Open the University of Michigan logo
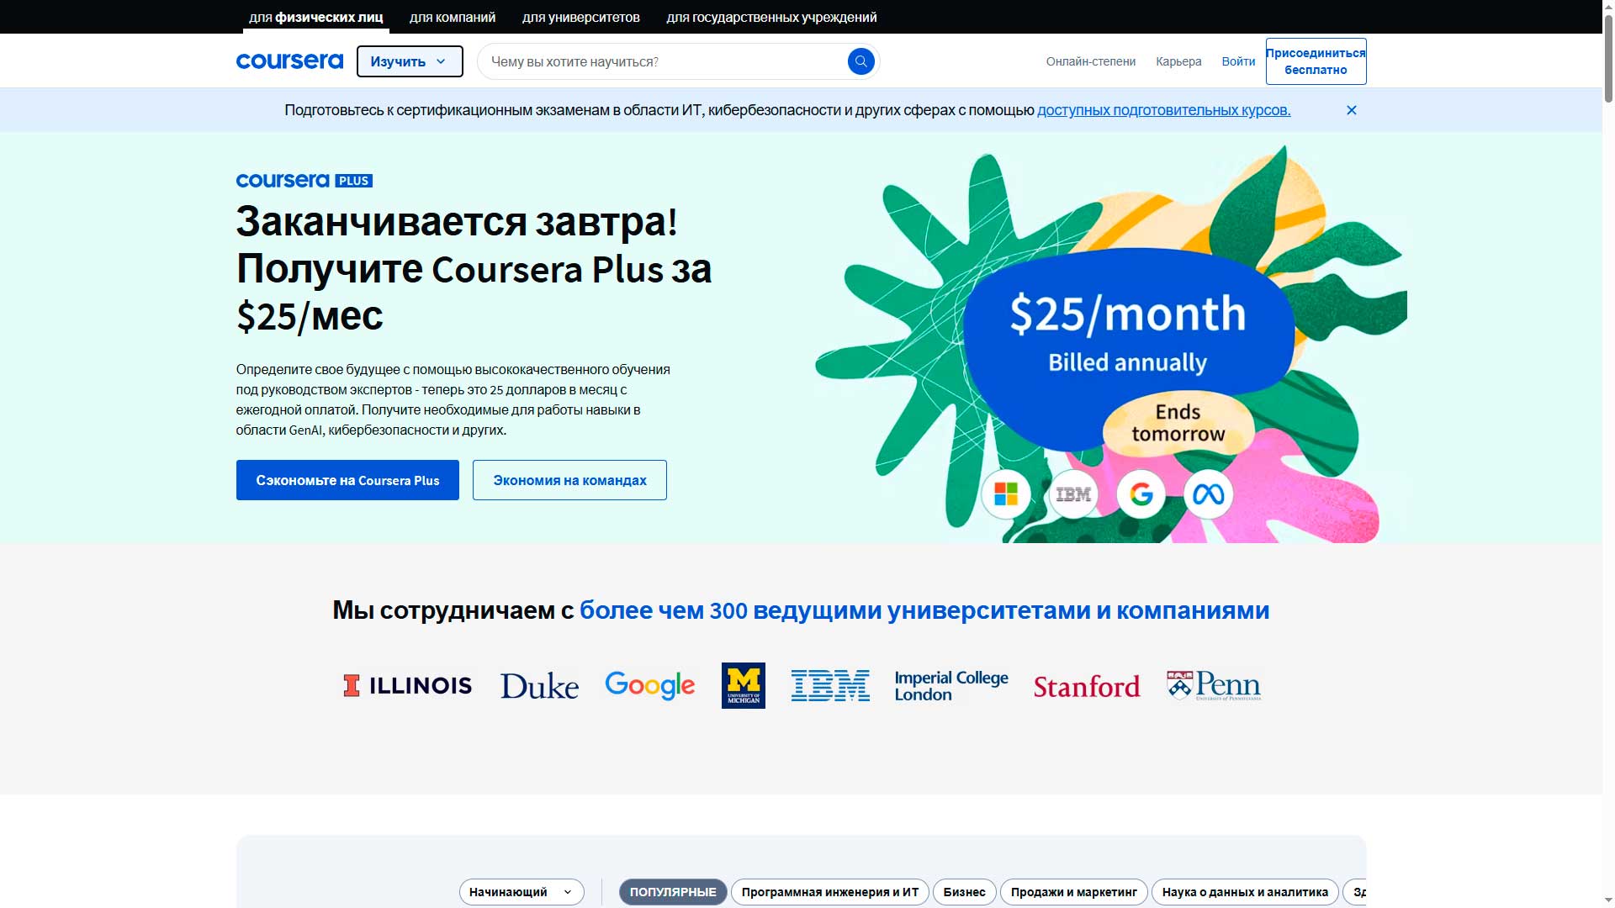The width and height of the screenshot is (1615, 908). point(744,685)
